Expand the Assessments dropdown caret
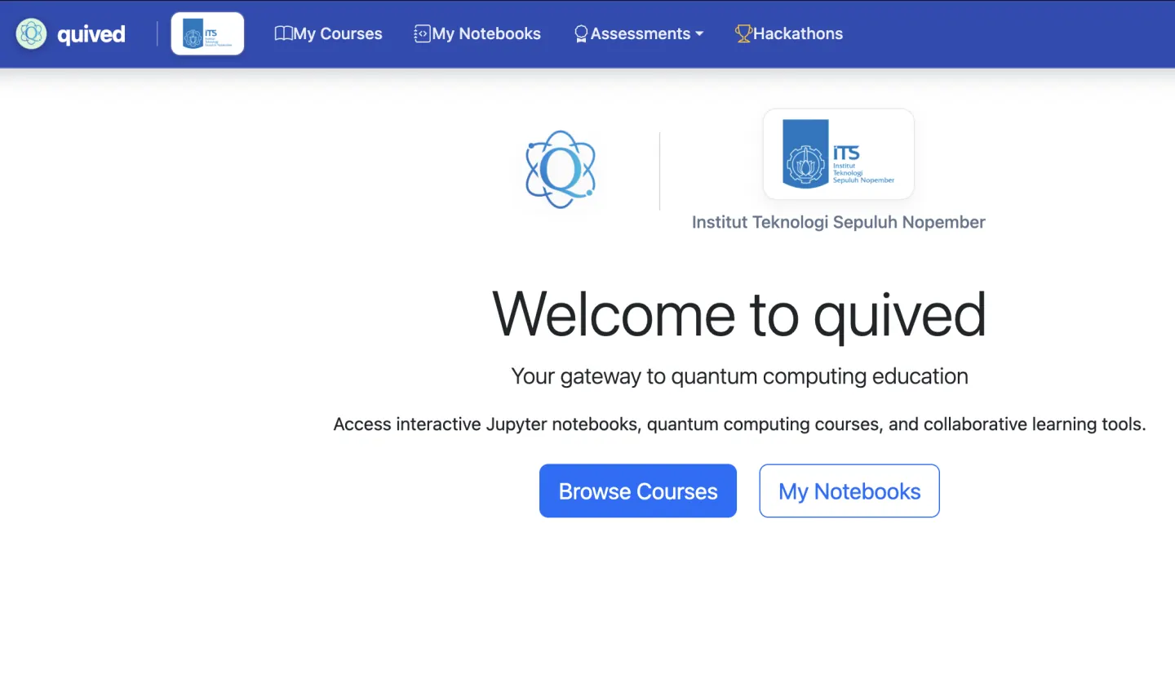The image size is (1175, 697). pos(699,34)
